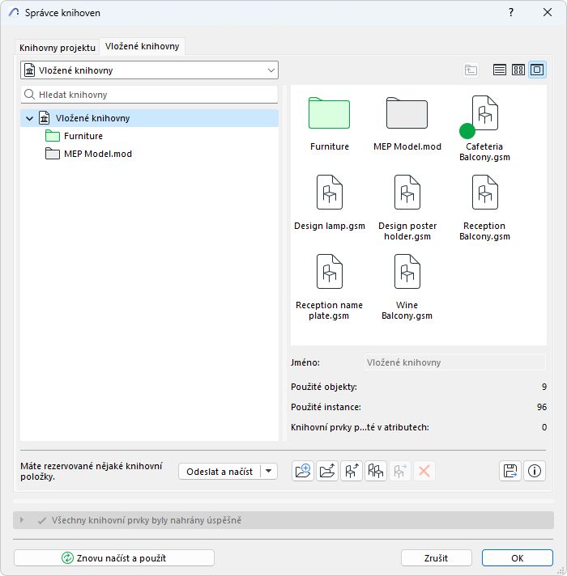
Task: Switch to list view mode
Action: [x=499, y=70]
